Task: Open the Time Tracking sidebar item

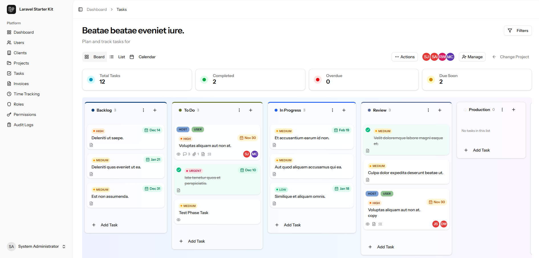Action: tap(27, 94)
